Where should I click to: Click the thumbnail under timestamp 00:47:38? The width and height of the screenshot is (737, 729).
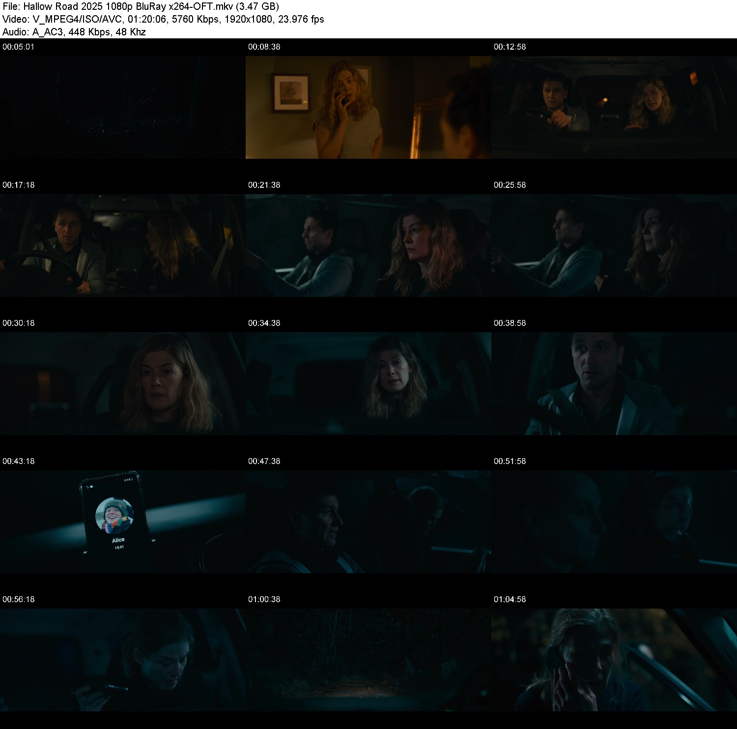(368, 522)
